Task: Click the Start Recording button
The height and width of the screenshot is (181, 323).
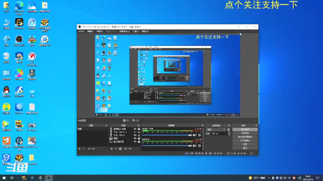Action: tap(245, 133)
